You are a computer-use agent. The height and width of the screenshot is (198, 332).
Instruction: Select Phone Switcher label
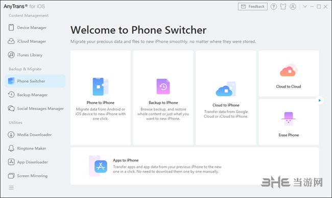31,81
